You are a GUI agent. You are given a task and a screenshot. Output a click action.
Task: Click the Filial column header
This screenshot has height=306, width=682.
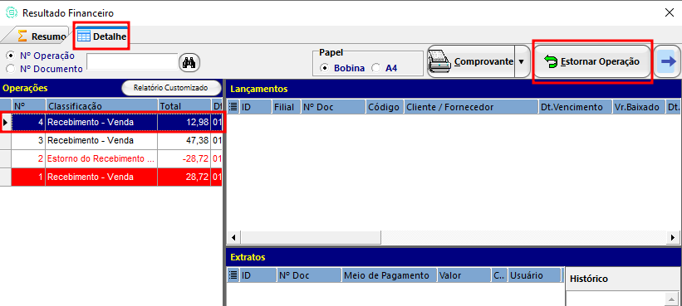coord(287,107)
